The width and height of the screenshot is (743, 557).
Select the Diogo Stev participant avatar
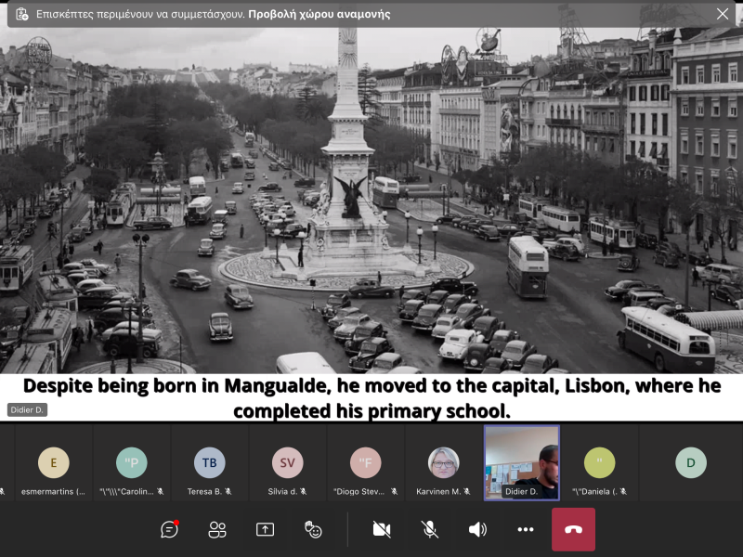point(365,462)
